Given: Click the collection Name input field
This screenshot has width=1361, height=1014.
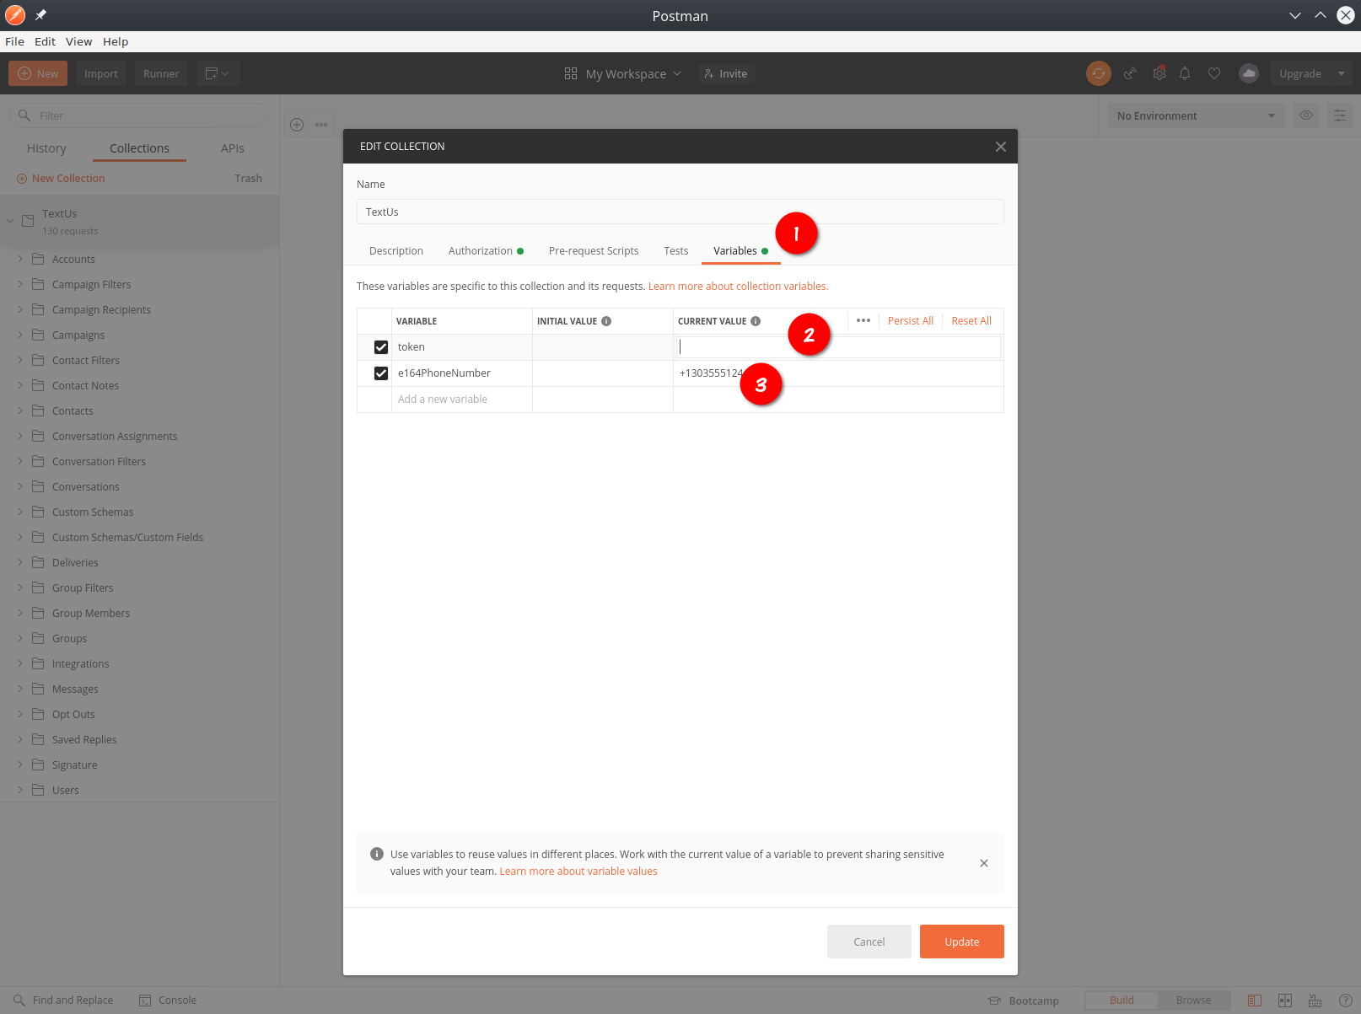Looking at the screenshot, I should tap(680, 212).
